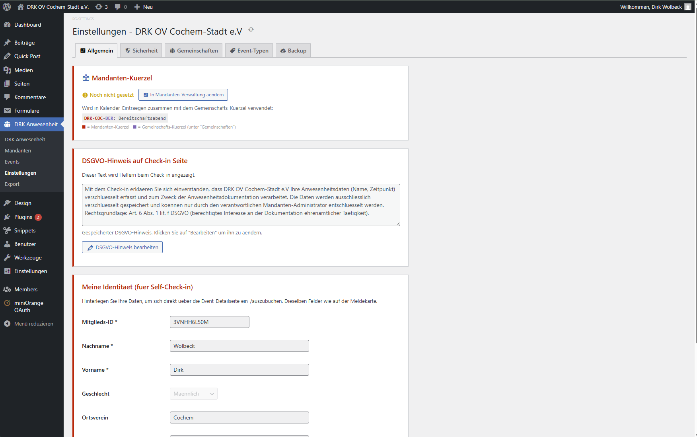Open Mandanten in the DRK submenu
697x437 pixels.
[x=18, y=150]
